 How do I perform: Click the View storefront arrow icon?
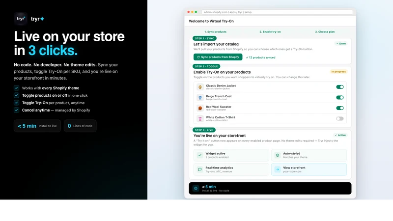(x=278, y=169)
